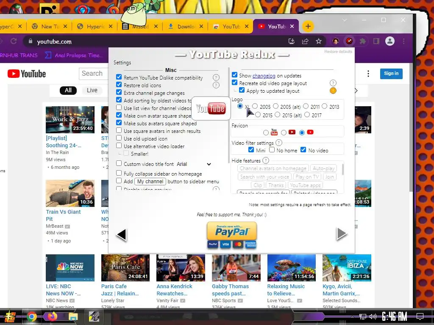Click the settings panel divider scrollbar
Image resolution: width=434 pixels, height=325 pixels.
click(x=228, y=115)
